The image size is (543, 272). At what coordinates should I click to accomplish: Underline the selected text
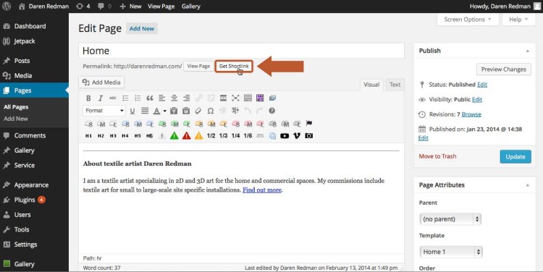click(132, 111)
